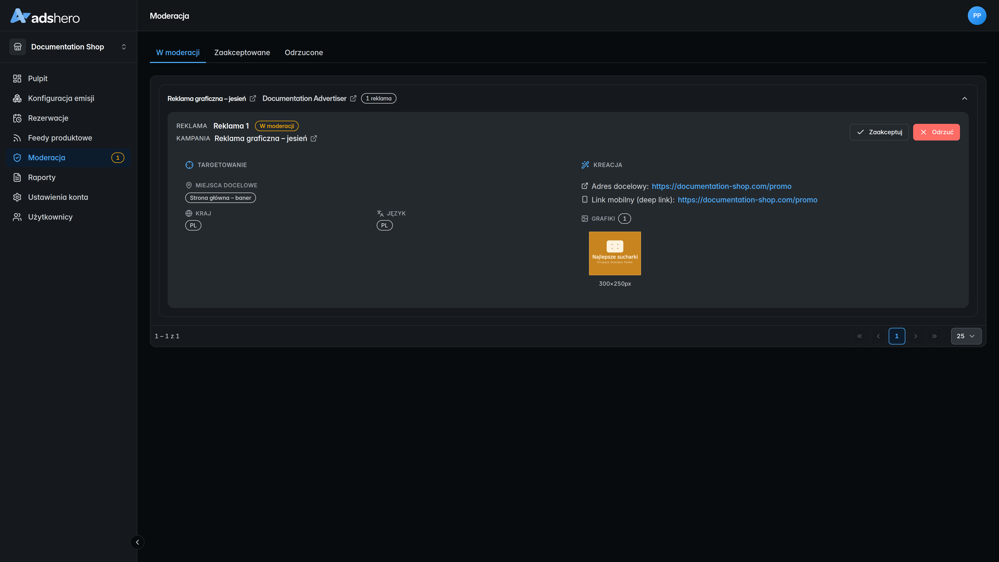Open the Documentation Shop switcher
This screenshot has height=562, width=999.
68,47
